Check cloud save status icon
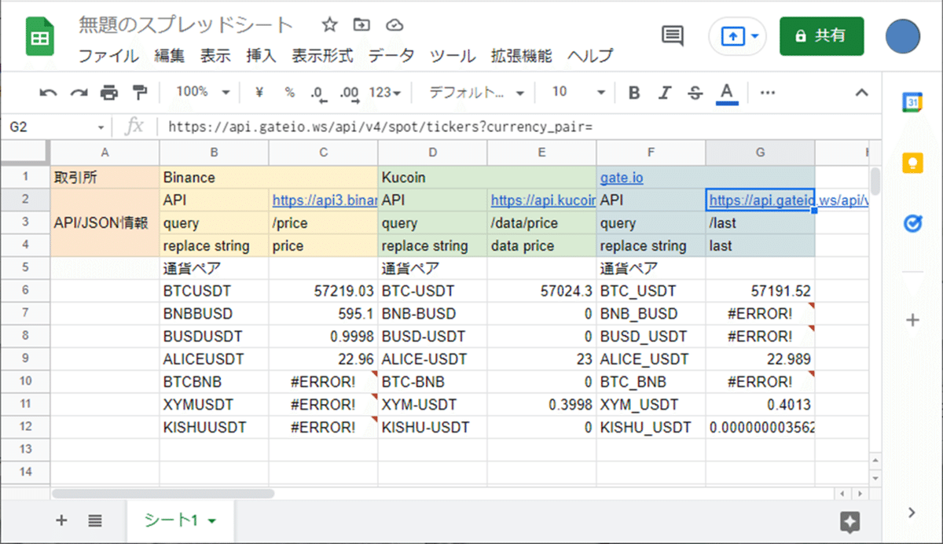The height and width of the screenshot is (544, 943). click(394, 25)
